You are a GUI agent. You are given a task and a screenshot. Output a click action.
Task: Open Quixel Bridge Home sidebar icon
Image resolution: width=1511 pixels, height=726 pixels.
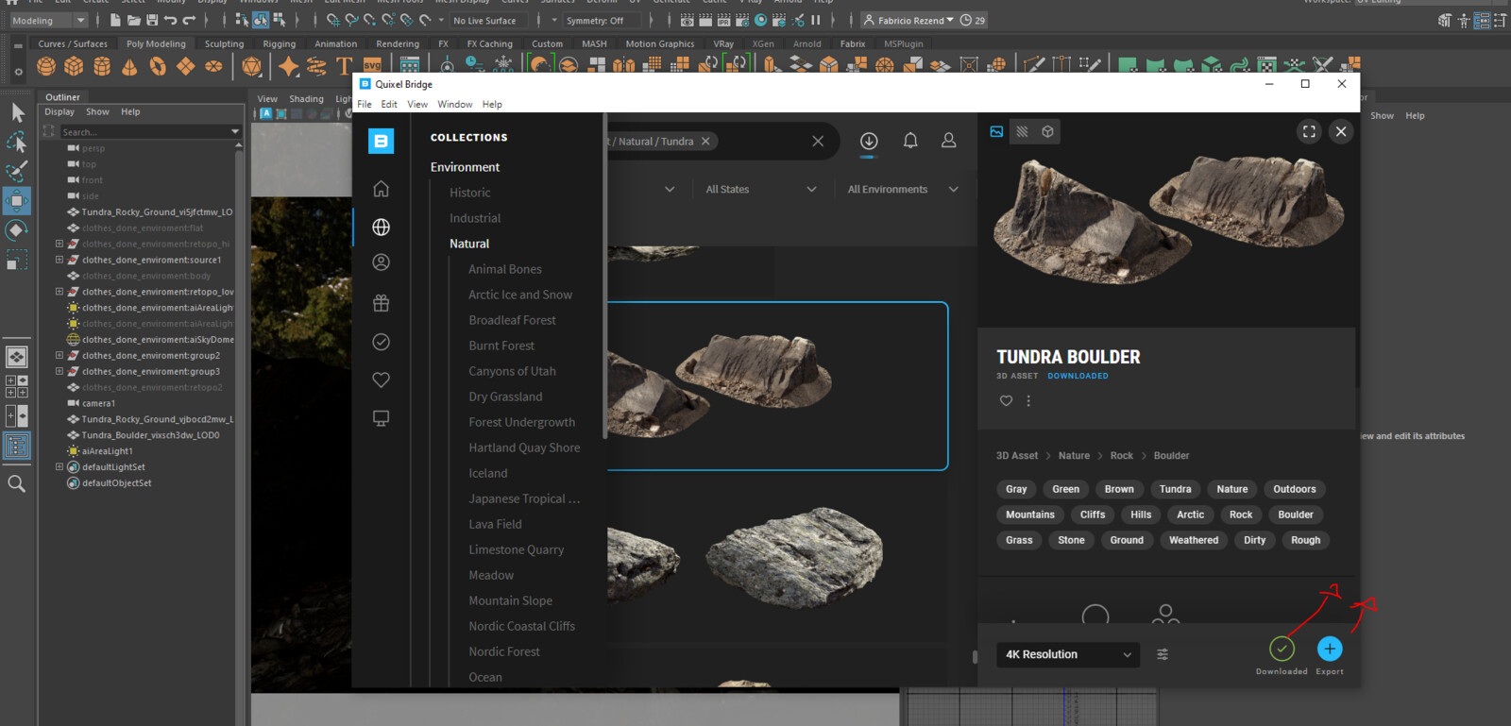381,189
